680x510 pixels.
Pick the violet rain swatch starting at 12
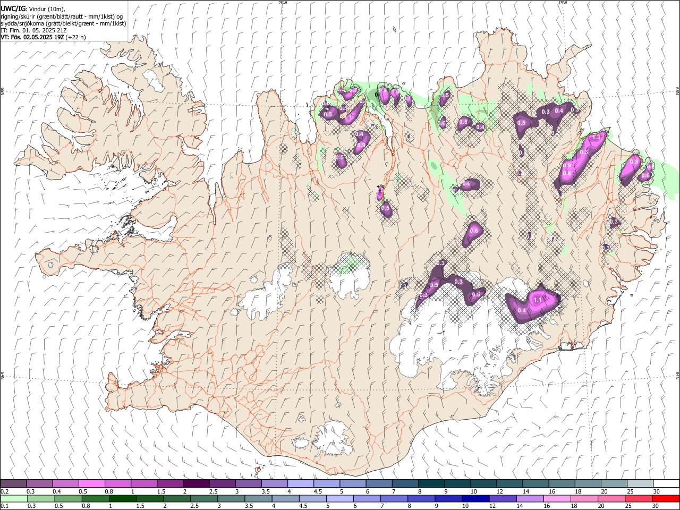point(503,498)
